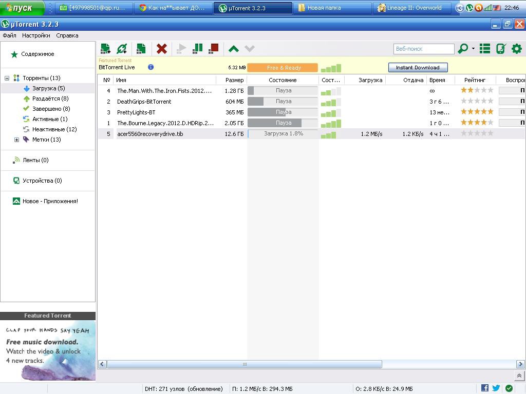This screenshot has width=526, height=394.
Task: Select the PrettyLights-BT torrent
Action: point(311,112)
